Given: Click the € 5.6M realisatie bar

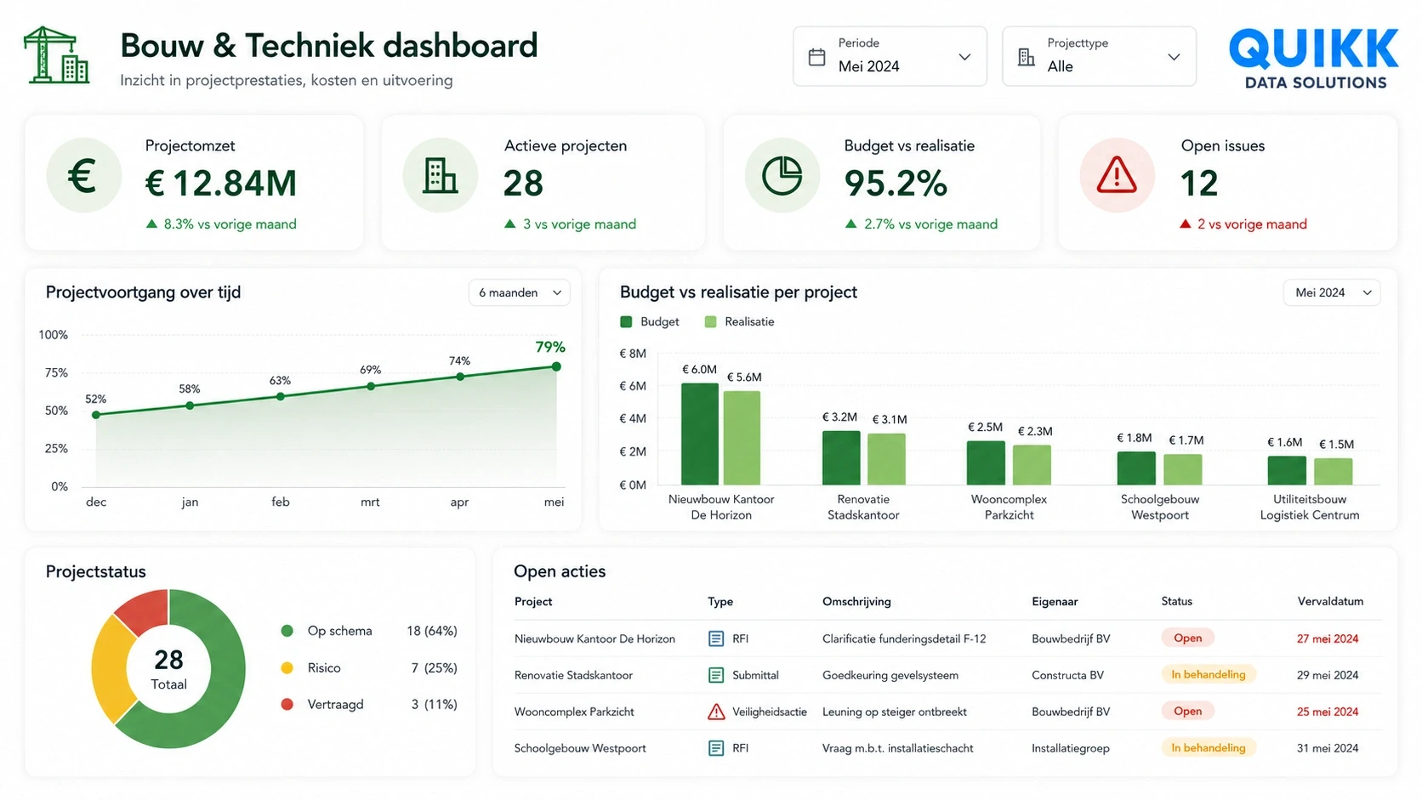Looking at the screenshot, I should [742, 438].
